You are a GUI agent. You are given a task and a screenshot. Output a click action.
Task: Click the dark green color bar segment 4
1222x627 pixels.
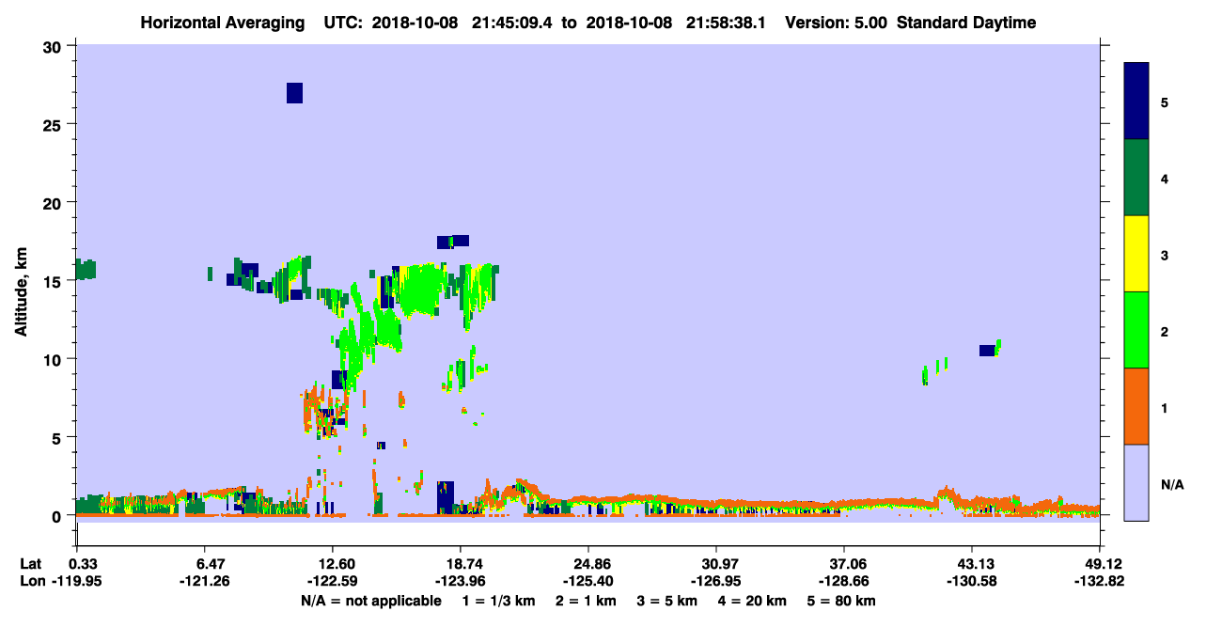coord(1136,178)
